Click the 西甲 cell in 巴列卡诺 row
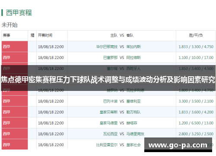 tap(15, 101)
